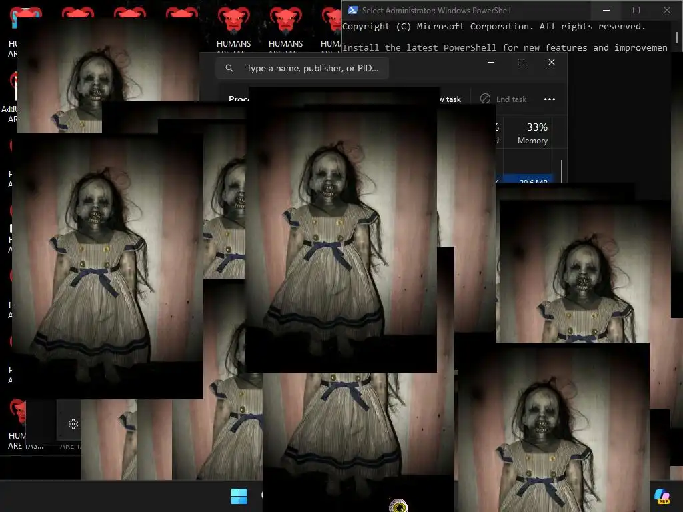The height and width of the screenshot is (512, 683).
Task: Sort by the 33% Memory column
Action: (532, 133)
